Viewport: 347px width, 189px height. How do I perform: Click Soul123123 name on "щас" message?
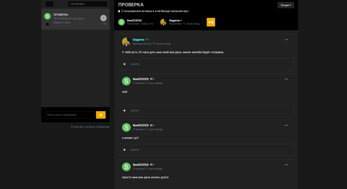click(141, 79)
